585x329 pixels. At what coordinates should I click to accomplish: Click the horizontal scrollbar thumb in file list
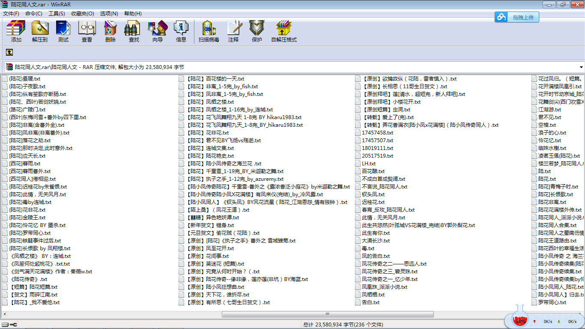[328, 314]
